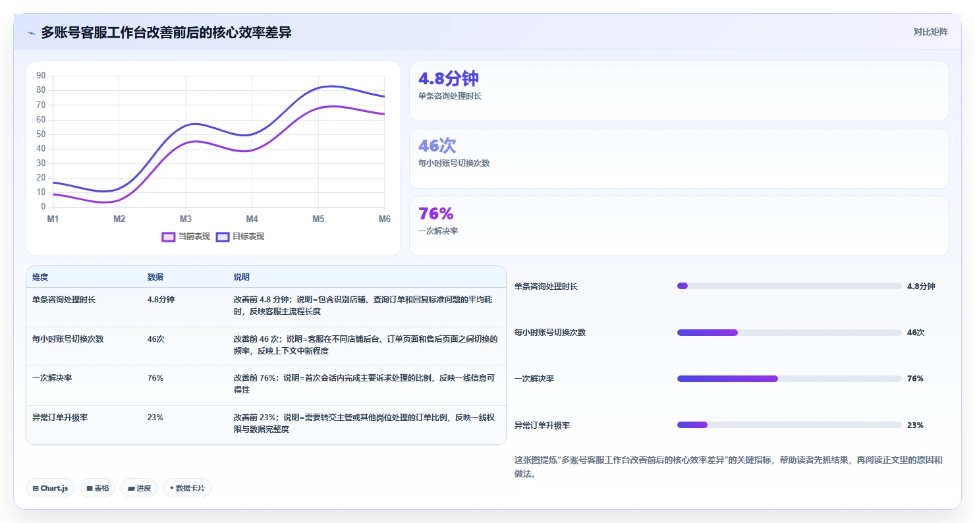The height and width of the screenshot is (523, 975).
Task: Toggle the 目标表现 legend swatch
Action: (223, 236)
